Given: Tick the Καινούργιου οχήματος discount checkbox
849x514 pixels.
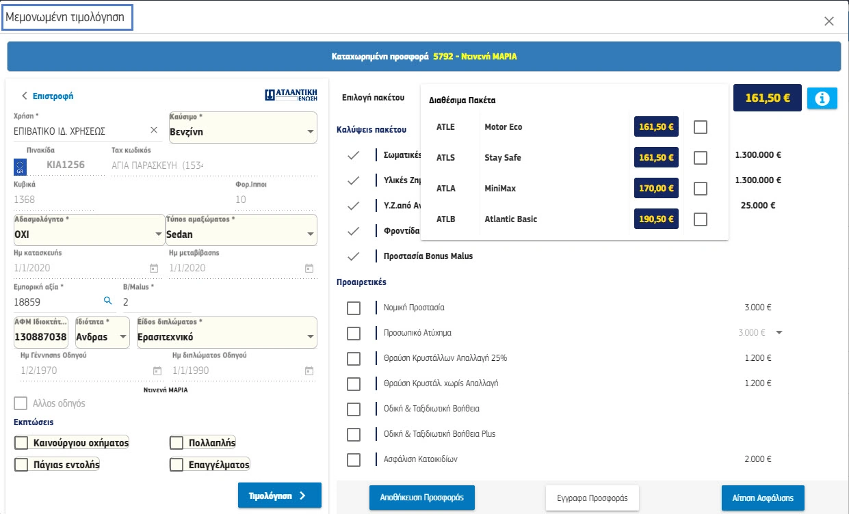Looking at the screenshot, I should [22, 443].
